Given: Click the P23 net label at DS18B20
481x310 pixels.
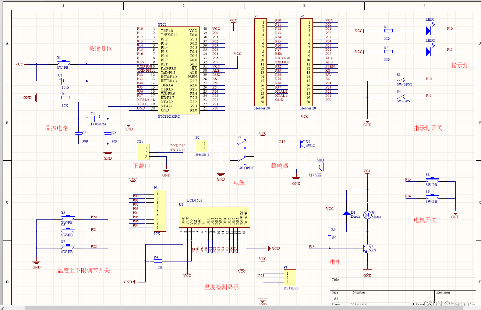Looking at the screenshot, I should pyautogui.click(x=261, y=275).
